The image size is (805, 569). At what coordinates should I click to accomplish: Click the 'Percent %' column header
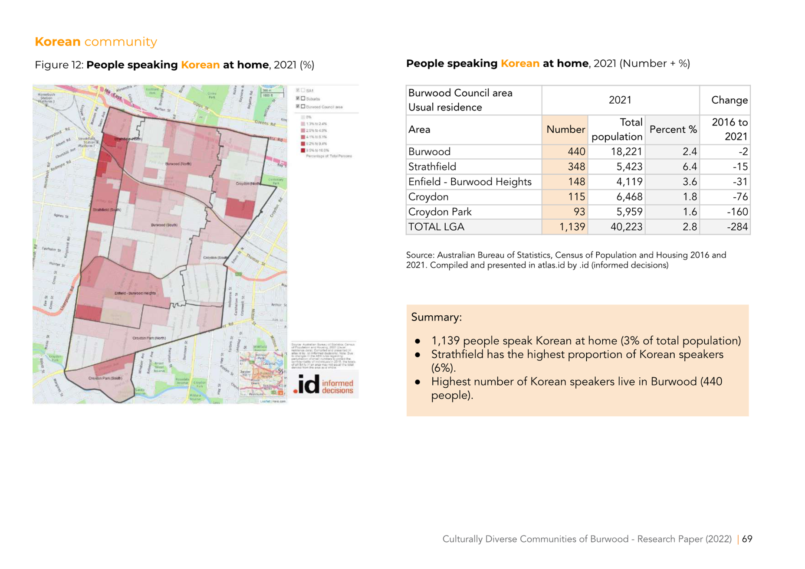(x=673, y=130)
